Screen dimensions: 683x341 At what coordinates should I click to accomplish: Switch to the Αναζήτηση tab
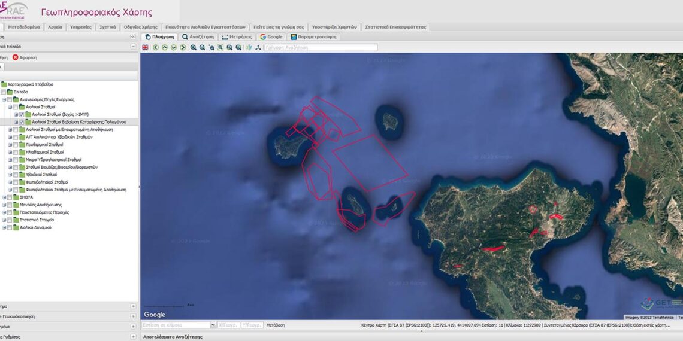click(198, 37)
